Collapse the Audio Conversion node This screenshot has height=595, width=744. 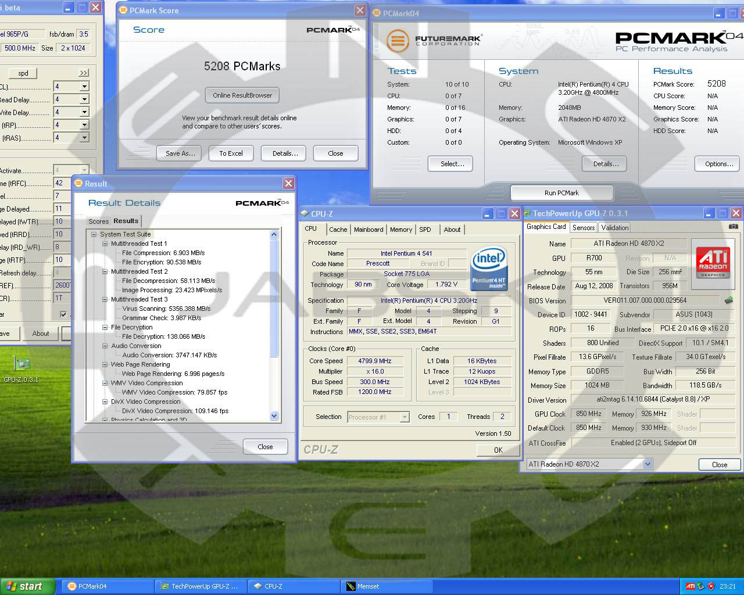[x=105, y=346]
